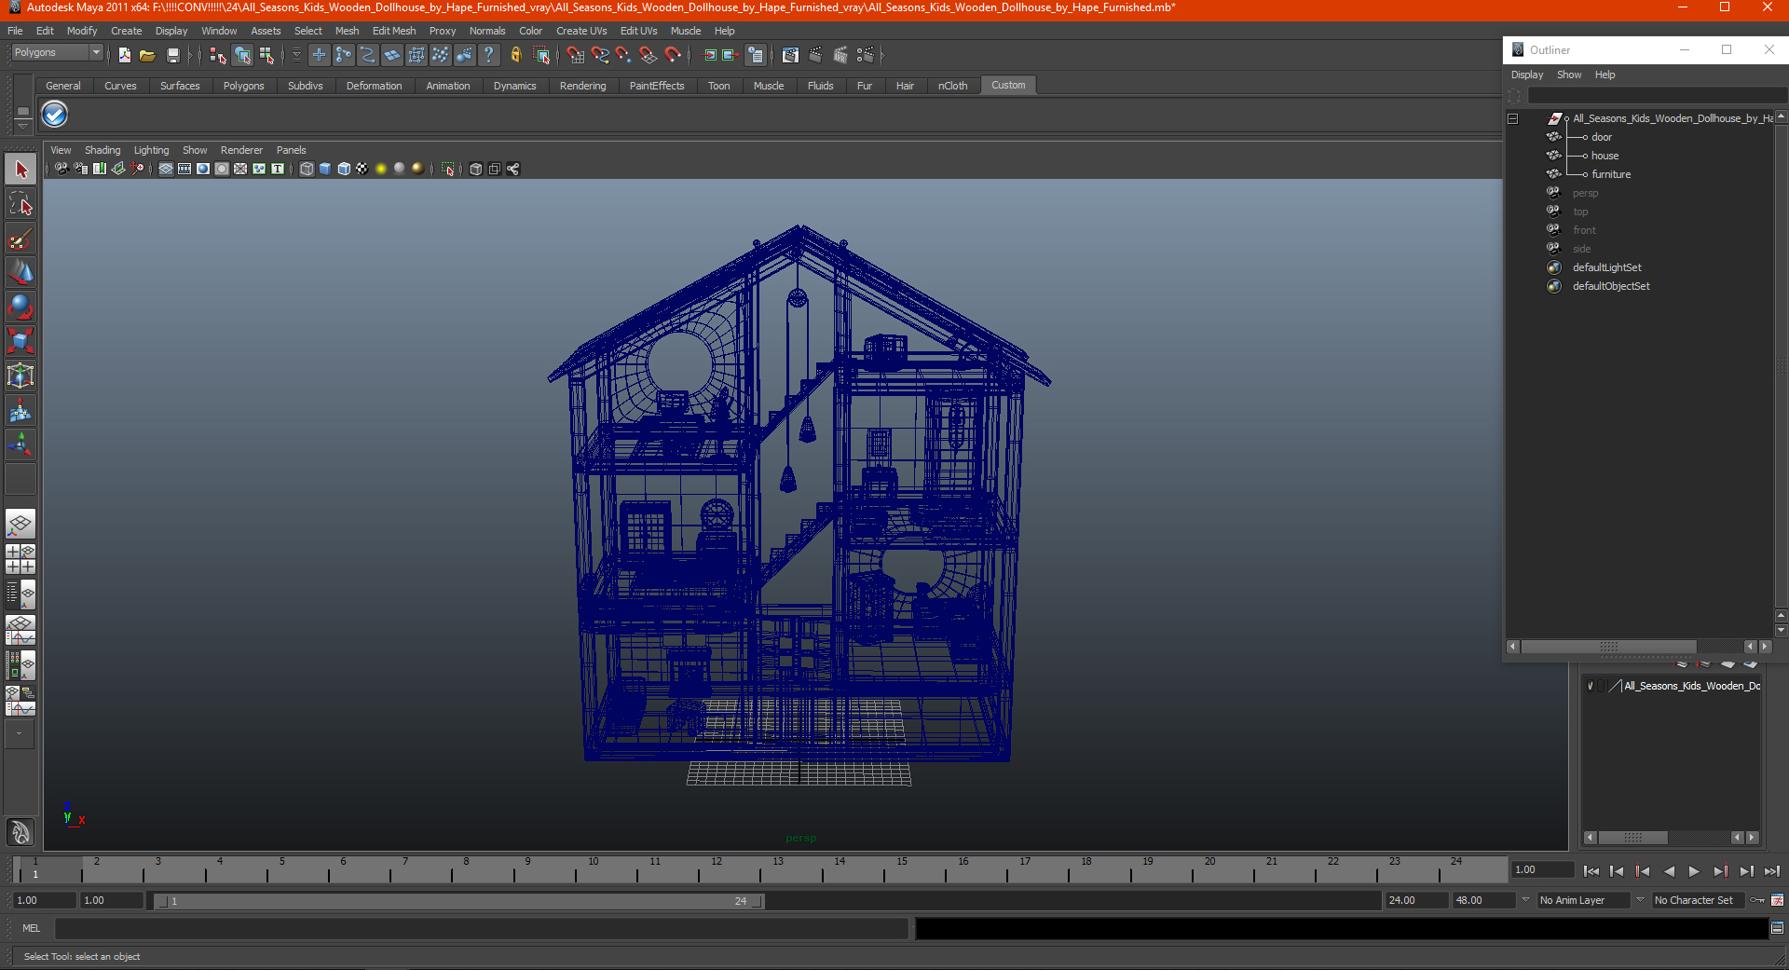The width and height of the screenshot is (1789, 970).
Task: Toggle select by component type mode
Action: (267, 55)
